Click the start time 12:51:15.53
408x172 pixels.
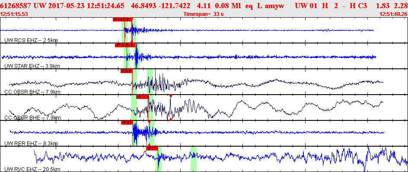(x=14, y=14)
